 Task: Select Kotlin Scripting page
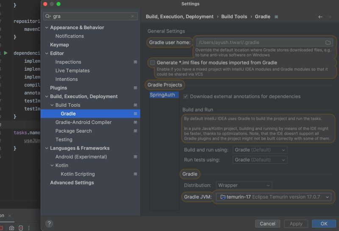(x=78, y=174)
